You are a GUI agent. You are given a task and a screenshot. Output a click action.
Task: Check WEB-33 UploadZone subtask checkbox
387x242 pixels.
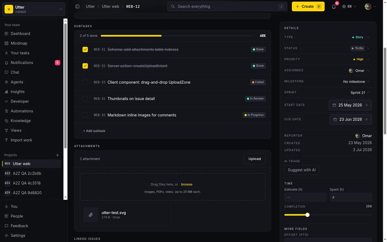[x=85, y=82]
